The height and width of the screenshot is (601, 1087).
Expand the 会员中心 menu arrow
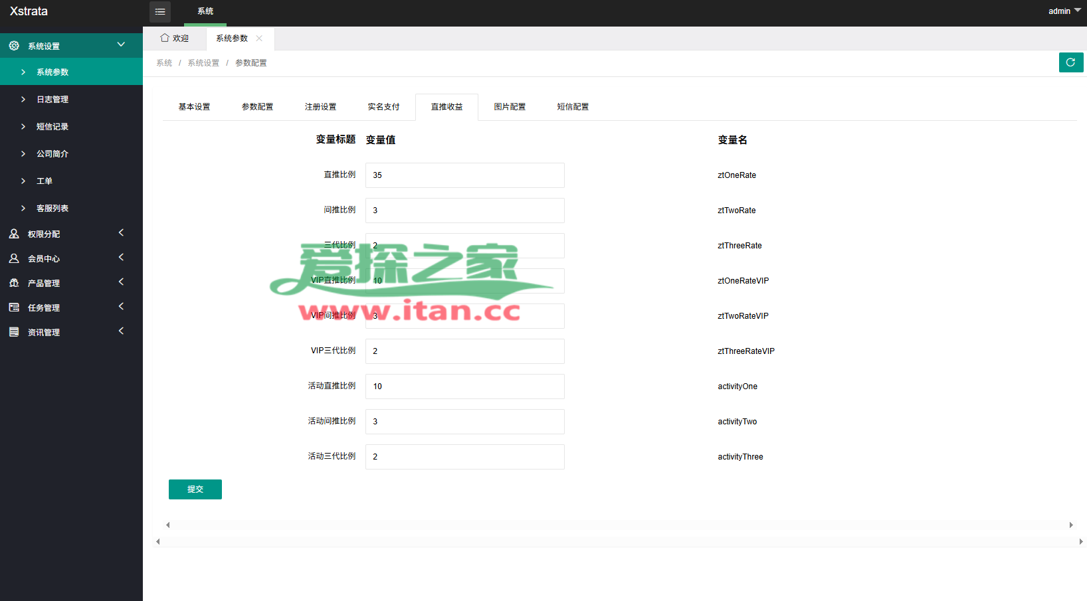(x=121, y=258)
